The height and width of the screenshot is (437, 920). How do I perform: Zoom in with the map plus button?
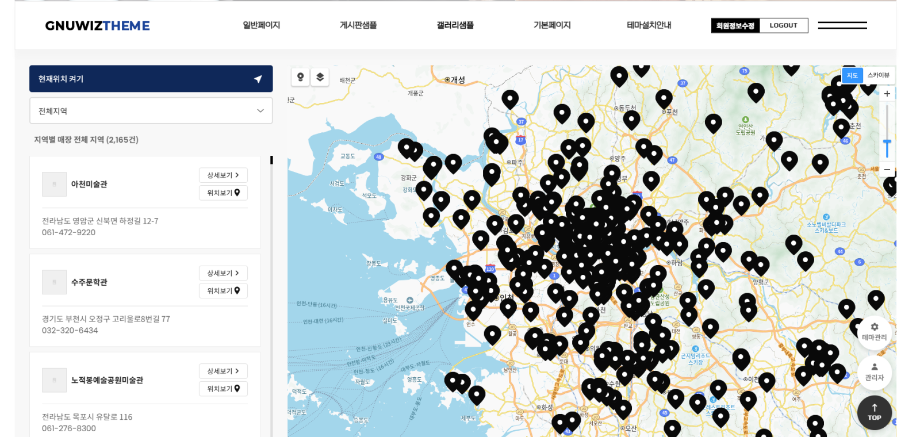(887, 94)
